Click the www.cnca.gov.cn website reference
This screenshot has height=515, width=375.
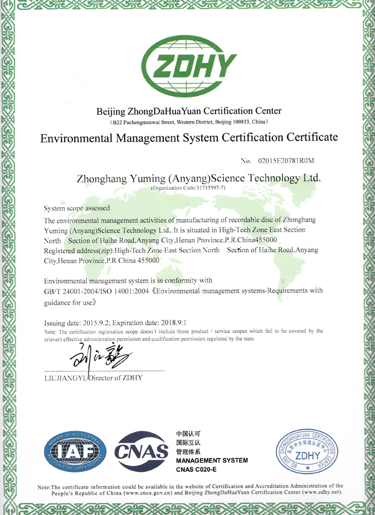[148, 493]
